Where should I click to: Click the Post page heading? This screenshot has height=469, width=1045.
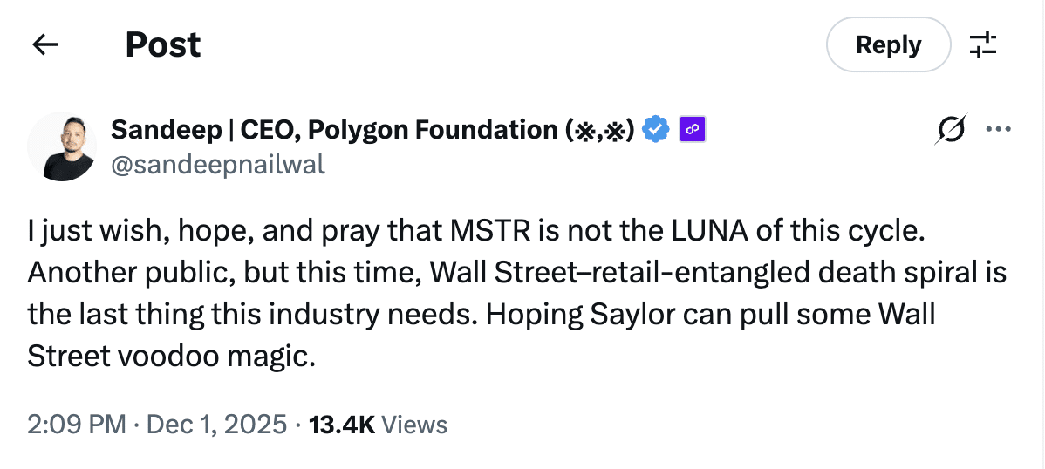163,44
